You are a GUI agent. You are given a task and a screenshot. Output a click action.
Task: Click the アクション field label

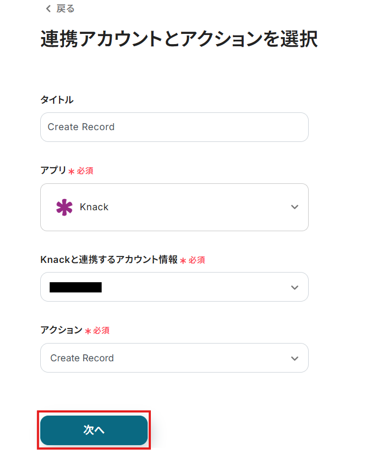(61, 330)
